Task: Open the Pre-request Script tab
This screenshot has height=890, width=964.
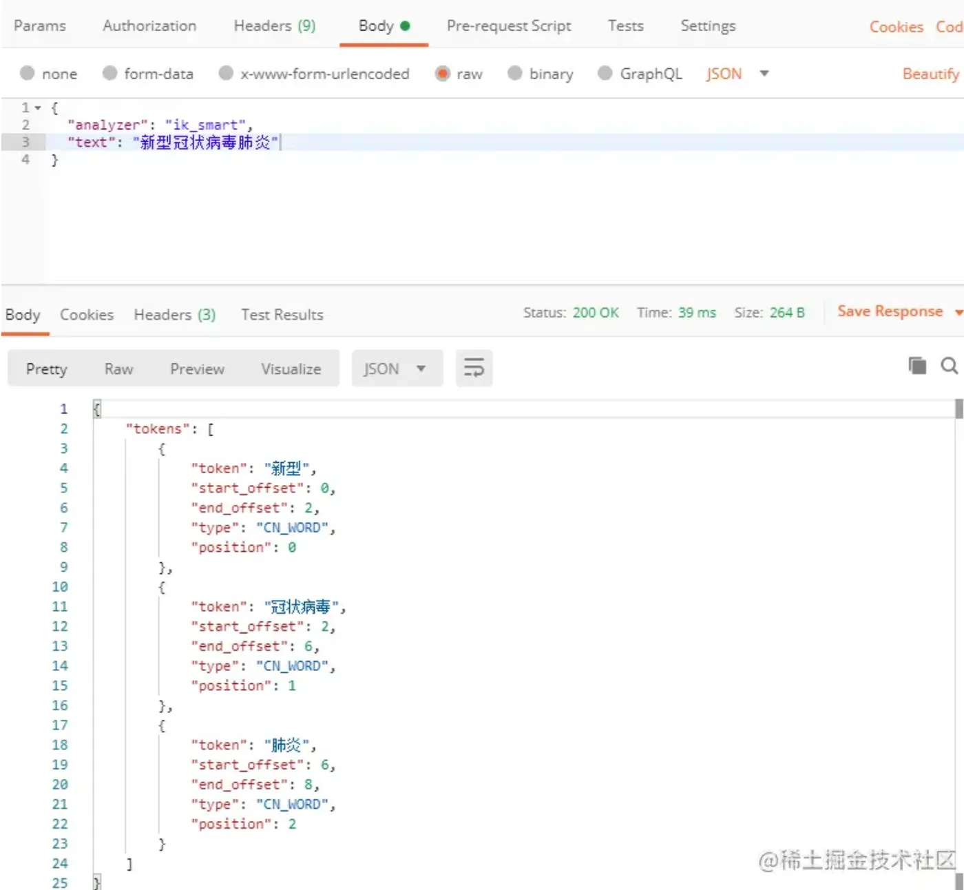Action: (x=509, y=26)
